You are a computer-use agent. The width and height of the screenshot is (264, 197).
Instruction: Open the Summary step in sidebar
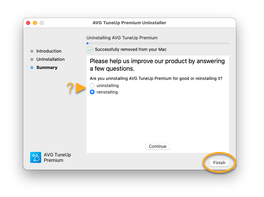tap(47, 68)
